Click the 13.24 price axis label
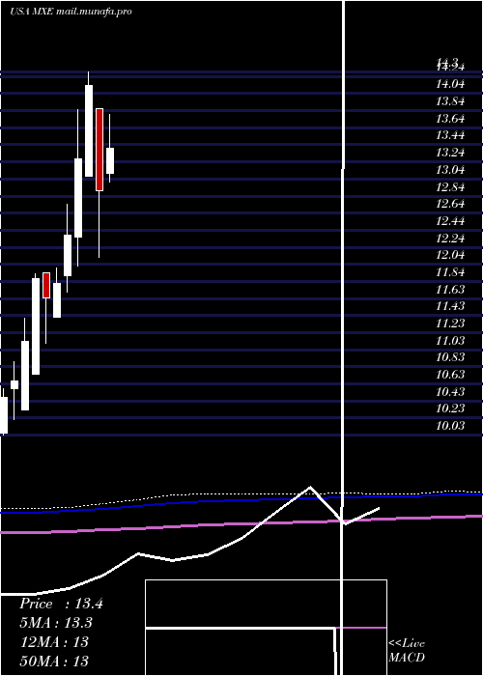 (x=450, y=153)
